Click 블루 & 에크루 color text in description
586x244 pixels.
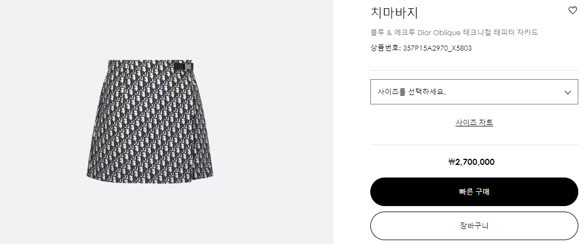[393, 32]
